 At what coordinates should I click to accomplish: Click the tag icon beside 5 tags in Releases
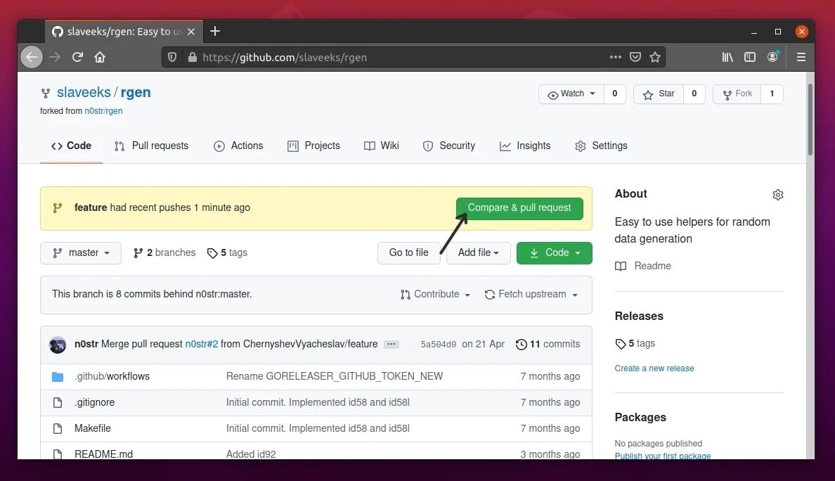tap(621, 344)
